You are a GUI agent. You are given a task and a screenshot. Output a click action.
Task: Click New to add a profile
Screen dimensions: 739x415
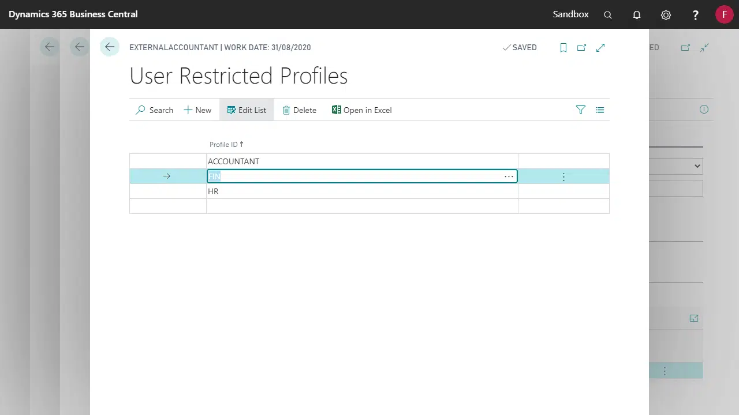point(197,110)
